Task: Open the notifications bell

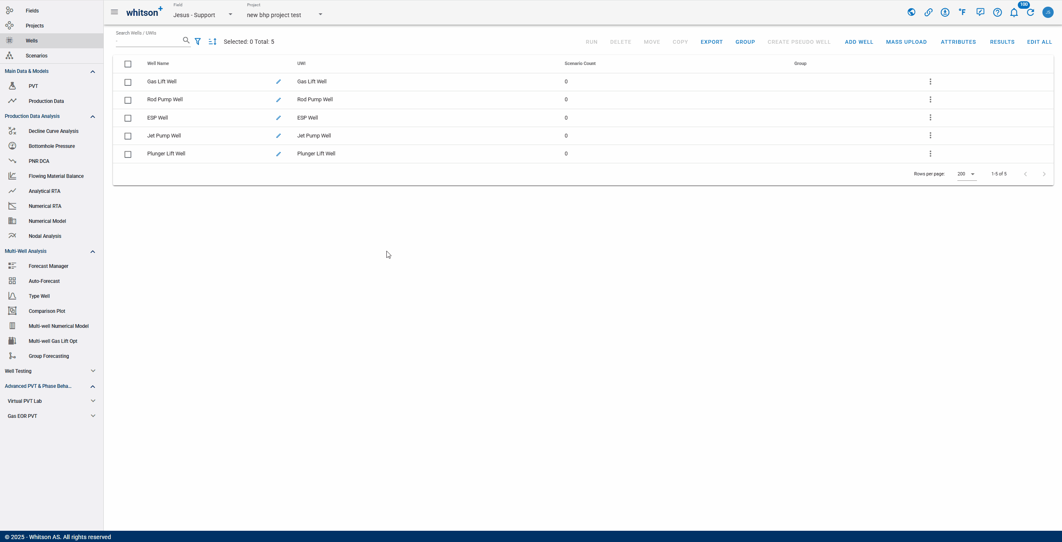Action: tap(1014, 12)
